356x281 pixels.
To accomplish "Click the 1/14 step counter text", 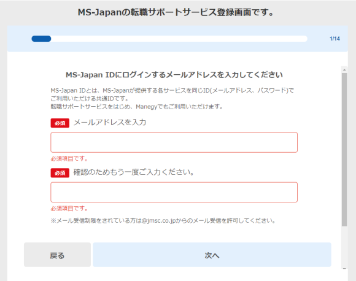I will pyautogui.click(x=335, y=39).
